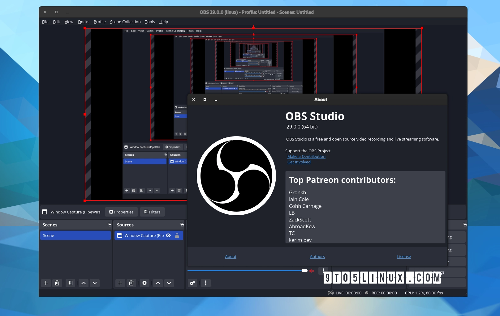View the Authors page in the About dialog
Screen dimensions: 500x316
317,256
